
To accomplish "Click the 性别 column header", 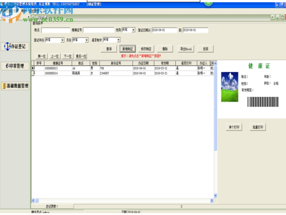I will click(95, 63).
